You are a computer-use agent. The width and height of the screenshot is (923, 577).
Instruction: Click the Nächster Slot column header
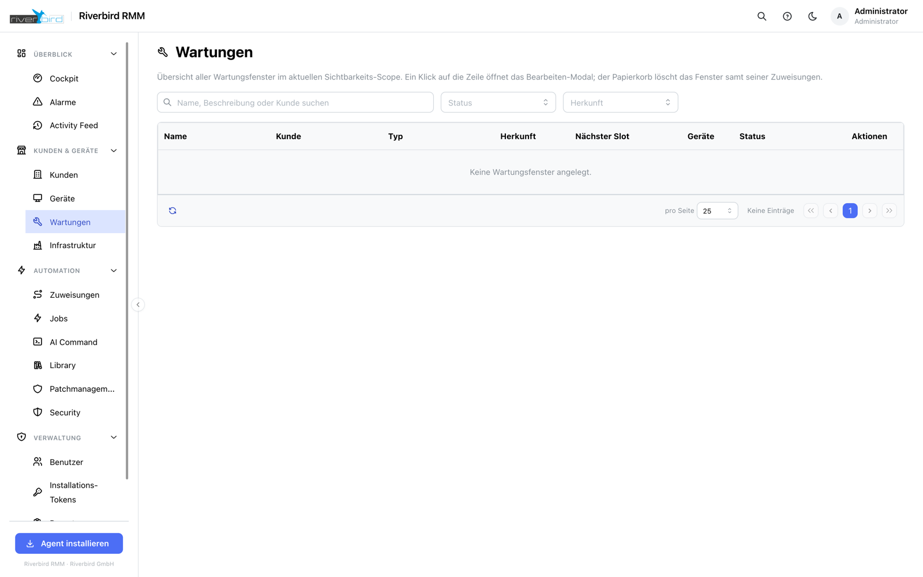click(x=602, y=136)
